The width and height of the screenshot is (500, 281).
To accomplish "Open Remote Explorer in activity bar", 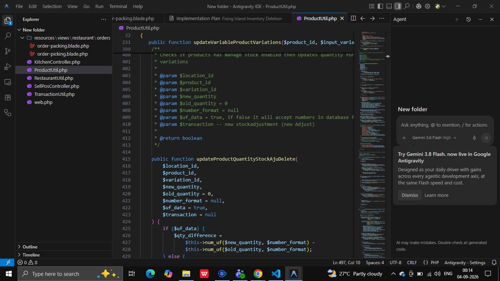I will (x=8, y=82).
